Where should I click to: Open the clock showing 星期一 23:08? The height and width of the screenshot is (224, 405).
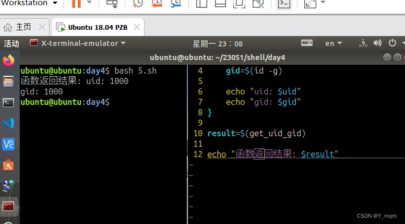point(218,44)
